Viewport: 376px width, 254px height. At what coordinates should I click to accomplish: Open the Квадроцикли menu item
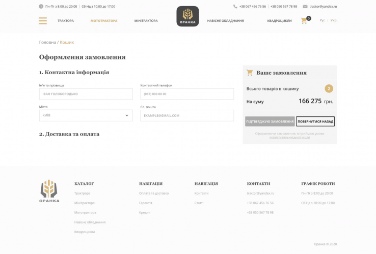[279, 21]
